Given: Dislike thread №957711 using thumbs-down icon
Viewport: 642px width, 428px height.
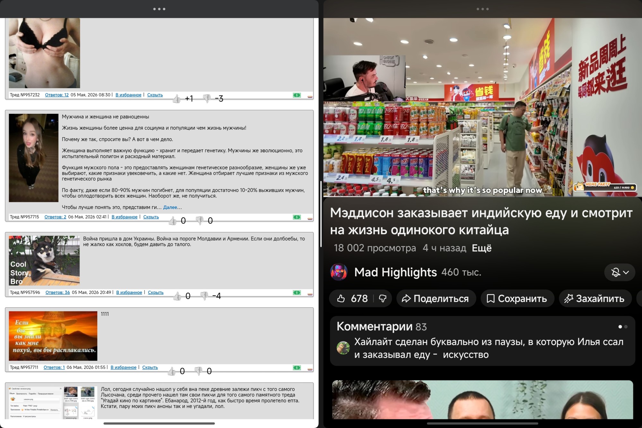Looking at the screenshot, I should click(198, 371).
